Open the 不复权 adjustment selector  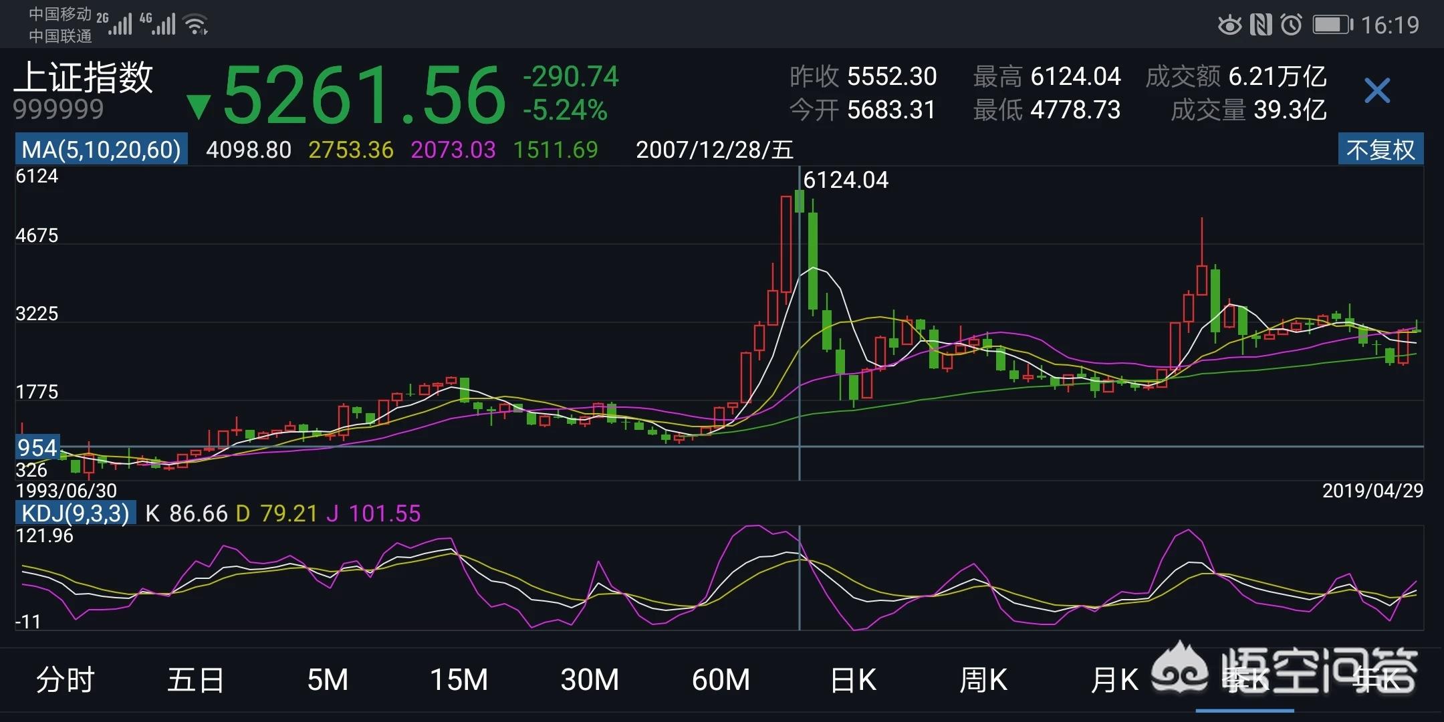pos(1380,149)
